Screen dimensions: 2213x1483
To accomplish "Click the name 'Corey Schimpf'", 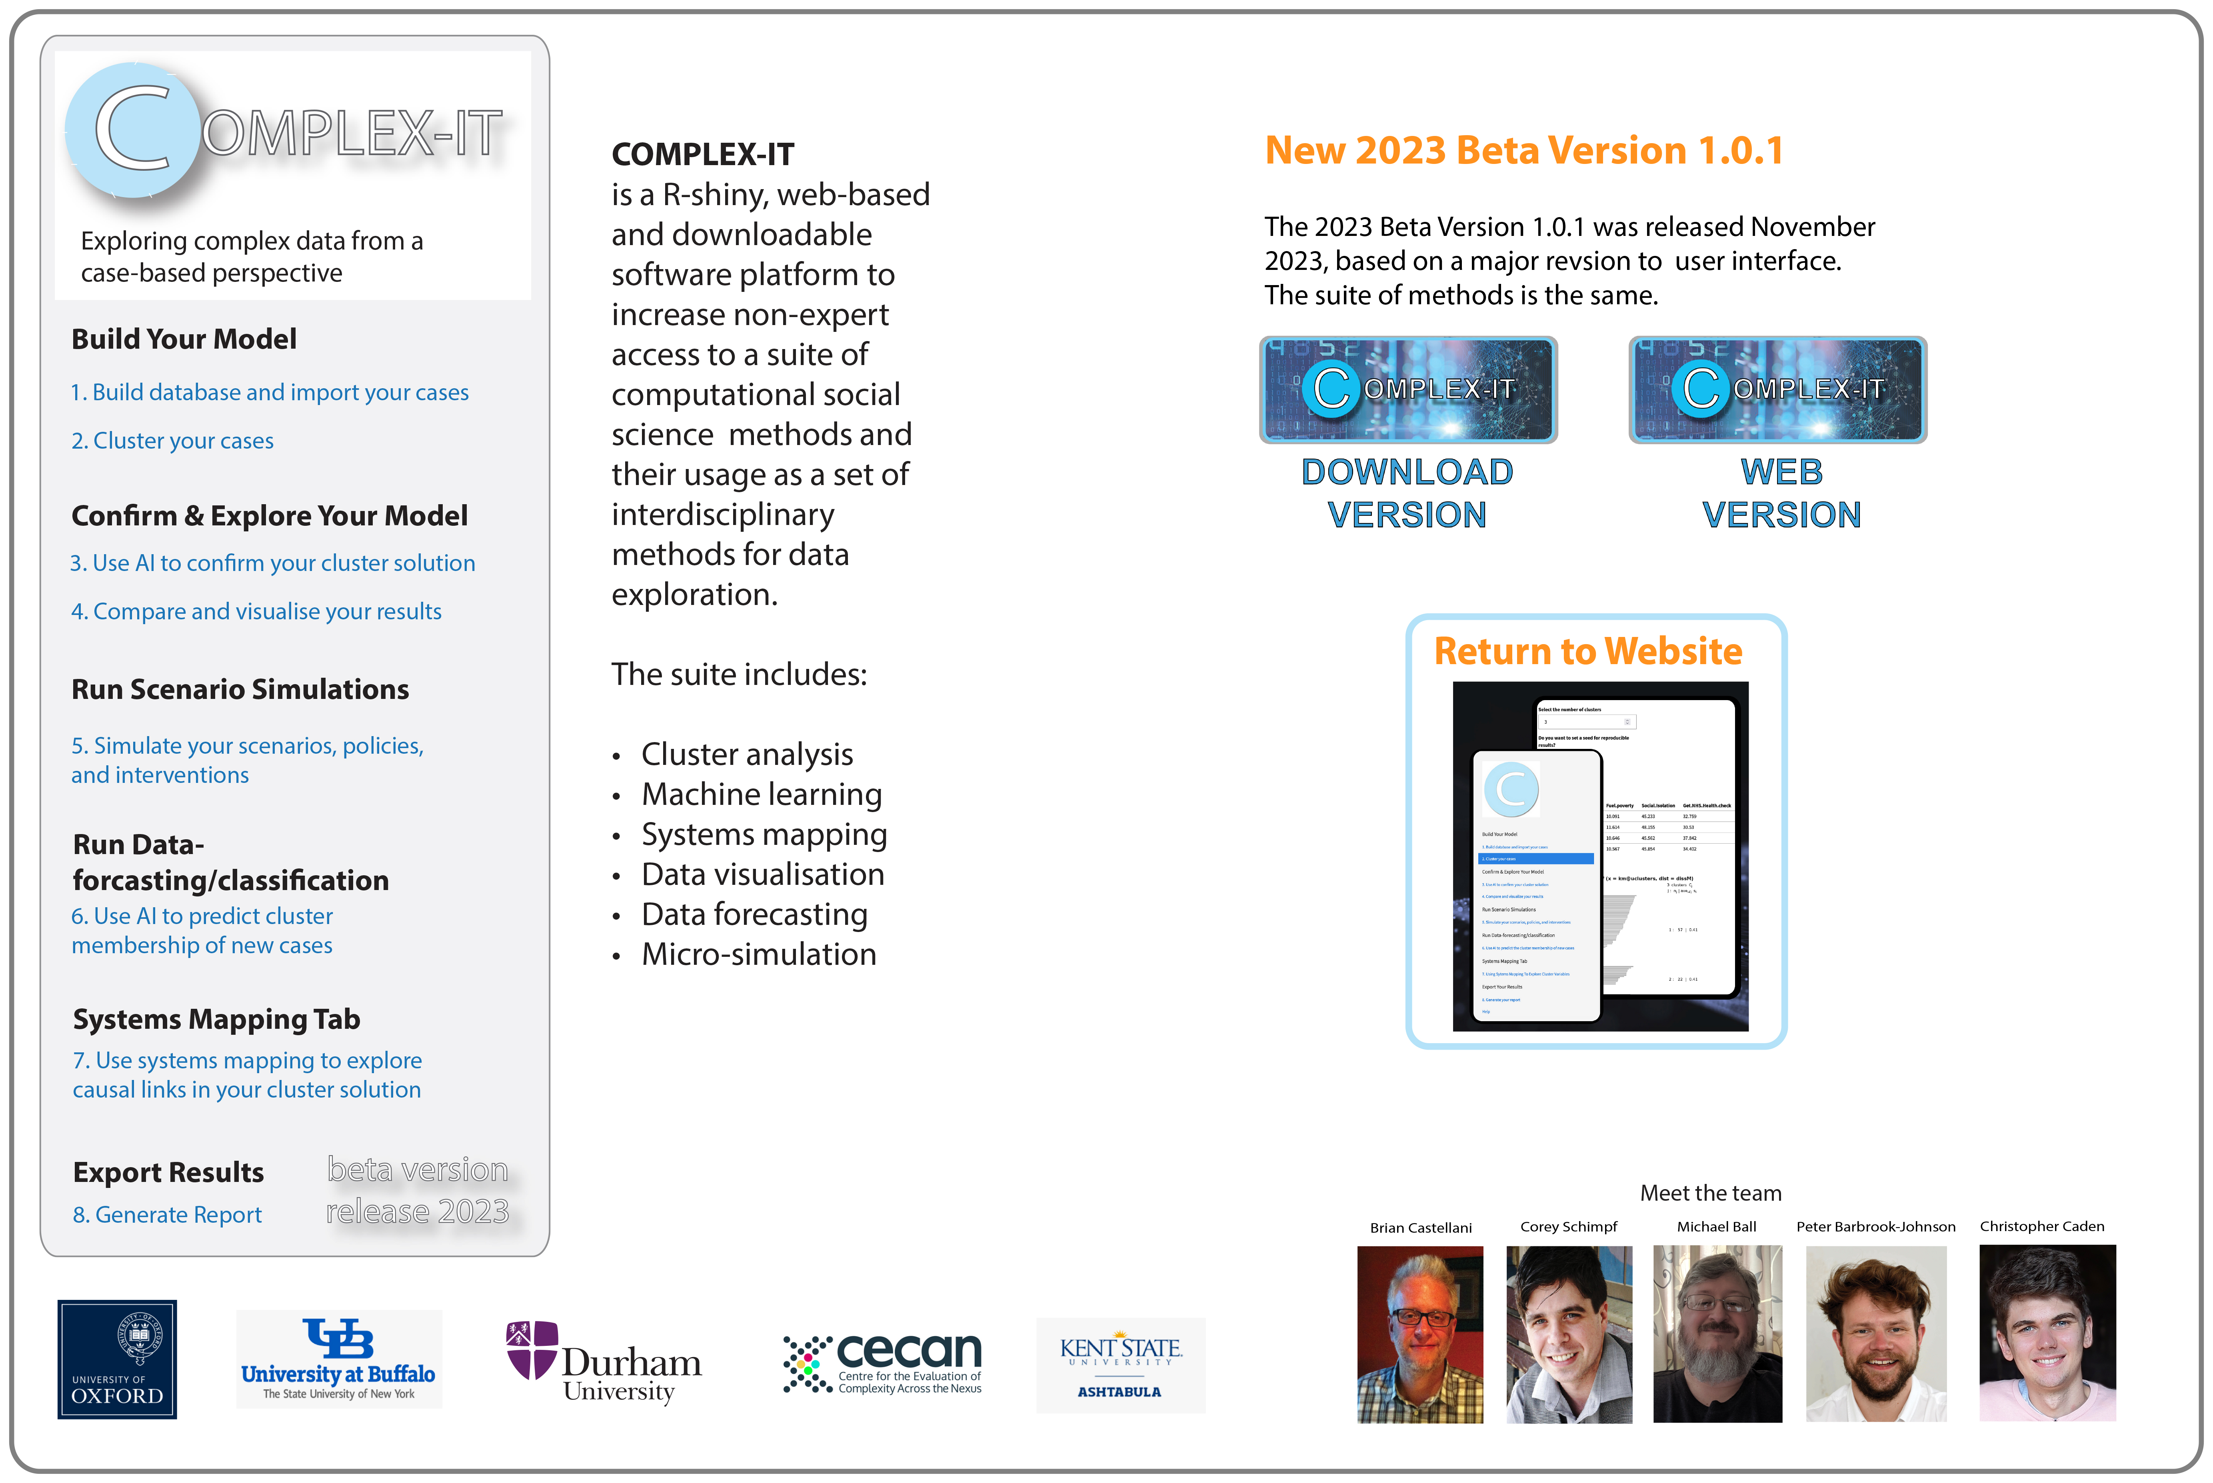I will pos(1569,1227).
